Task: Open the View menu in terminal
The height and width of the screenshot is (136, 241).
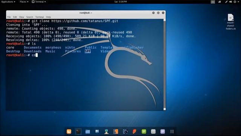Action: click(x=21, y=17)
